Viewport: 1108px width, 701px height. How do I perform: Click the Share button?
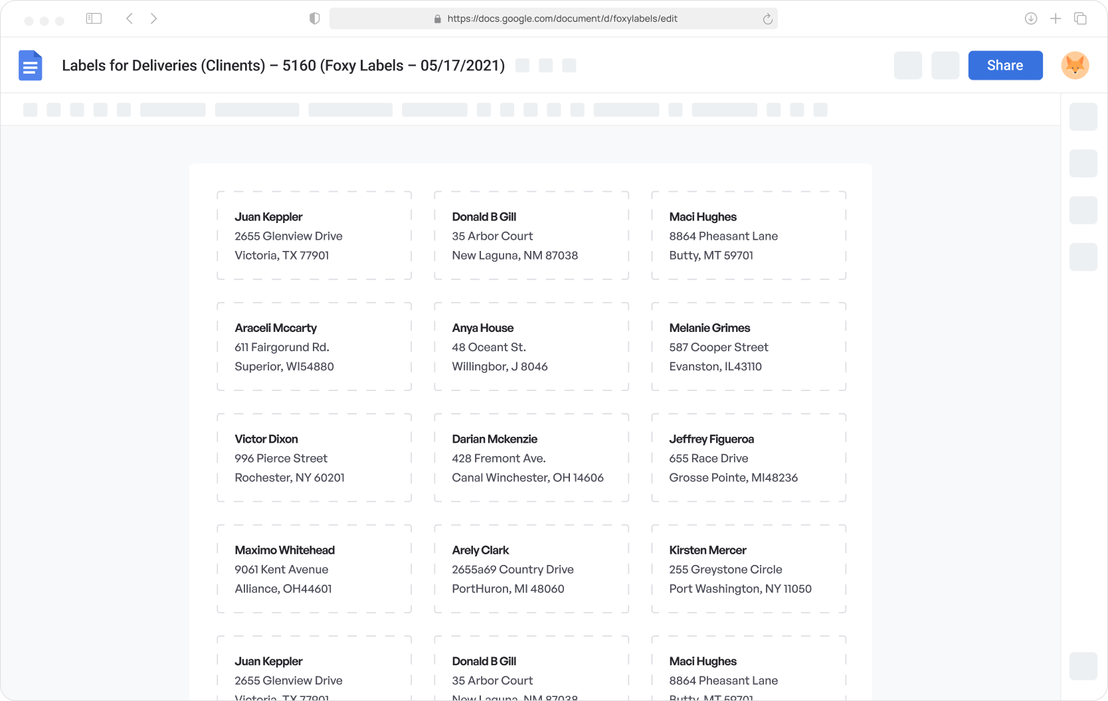pyautogui.click(x=1005, y=65)
